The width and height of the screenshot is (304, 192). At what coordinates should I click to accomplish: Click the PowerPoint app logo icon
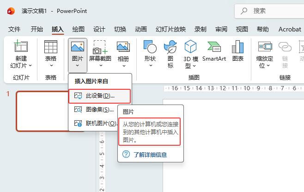coord(11,11)
